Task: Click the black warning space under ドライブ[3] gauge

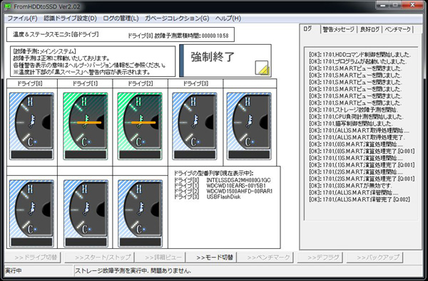Action: coord(194,154)
